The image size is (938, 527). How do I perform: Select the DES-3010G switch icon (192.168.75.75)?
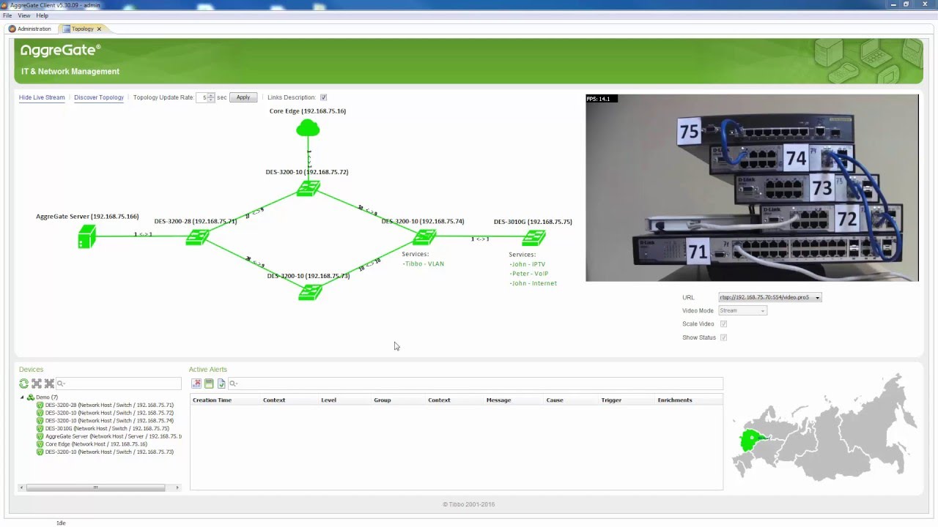coord(533,237)
